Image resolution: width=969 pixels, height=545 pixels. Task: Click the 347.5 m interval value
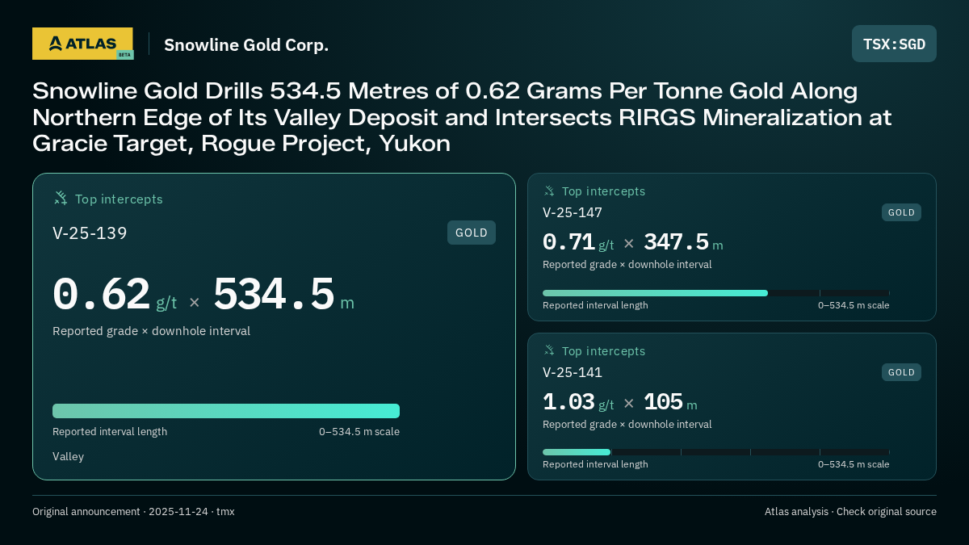tap(683, 242)
